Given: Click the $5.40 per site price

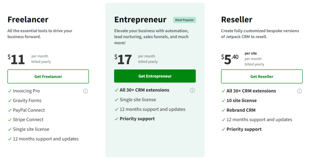Looking at the screenshot, I should (230, 59).
